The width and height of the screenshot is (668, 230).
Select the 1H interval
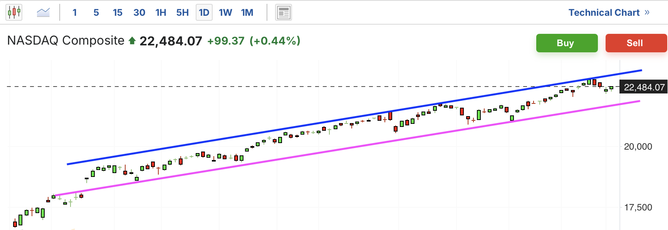coord(161,12)
